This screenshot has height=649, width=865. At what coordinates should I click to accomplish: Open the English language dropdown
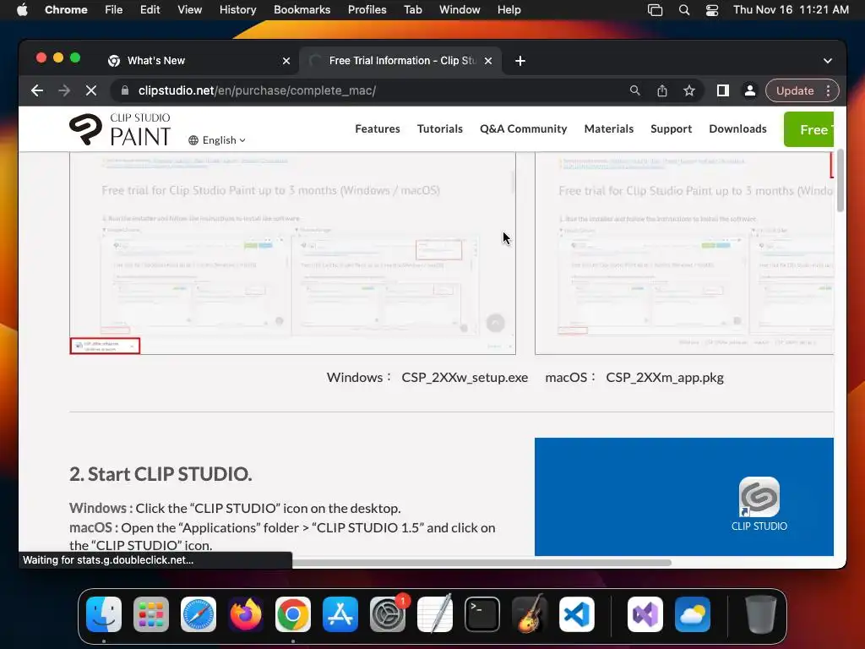217,140
